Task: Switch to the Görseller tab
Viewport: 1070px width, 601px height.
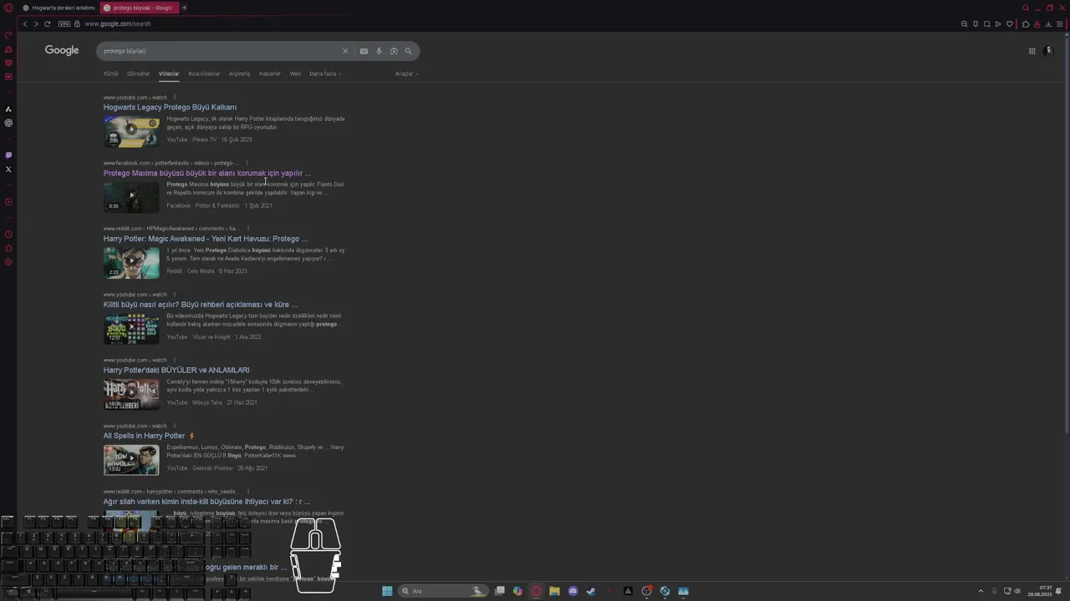Action: tap(138, 73)
